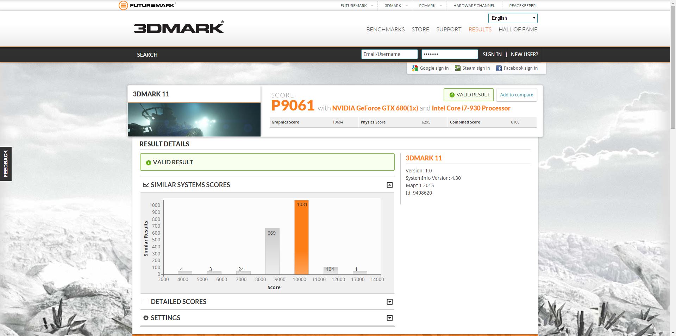Click the green icon in Valid Result banner

pos(149,163)
